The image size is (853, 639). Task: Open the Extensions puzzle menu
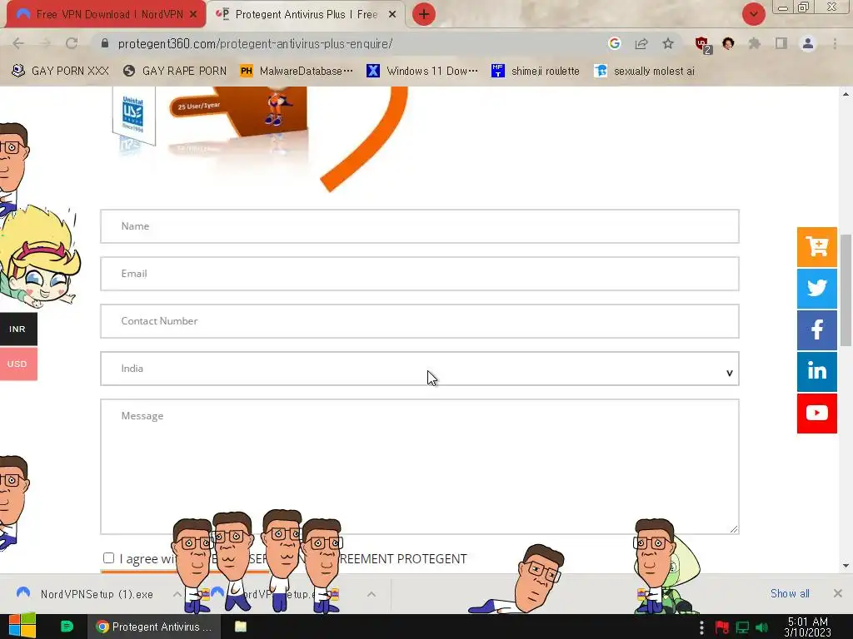click(755, 43)
